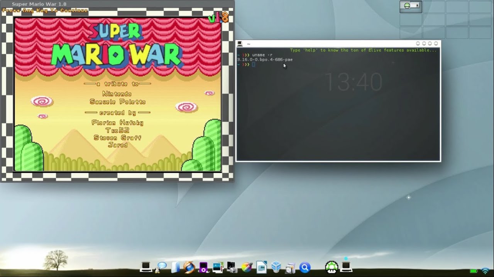The height and width of the screenshot is (277, 494).
Task: Click the kernel version '3.16.0-0.bpo.4-686-pae' output
Action: click(x=265, y=60)
